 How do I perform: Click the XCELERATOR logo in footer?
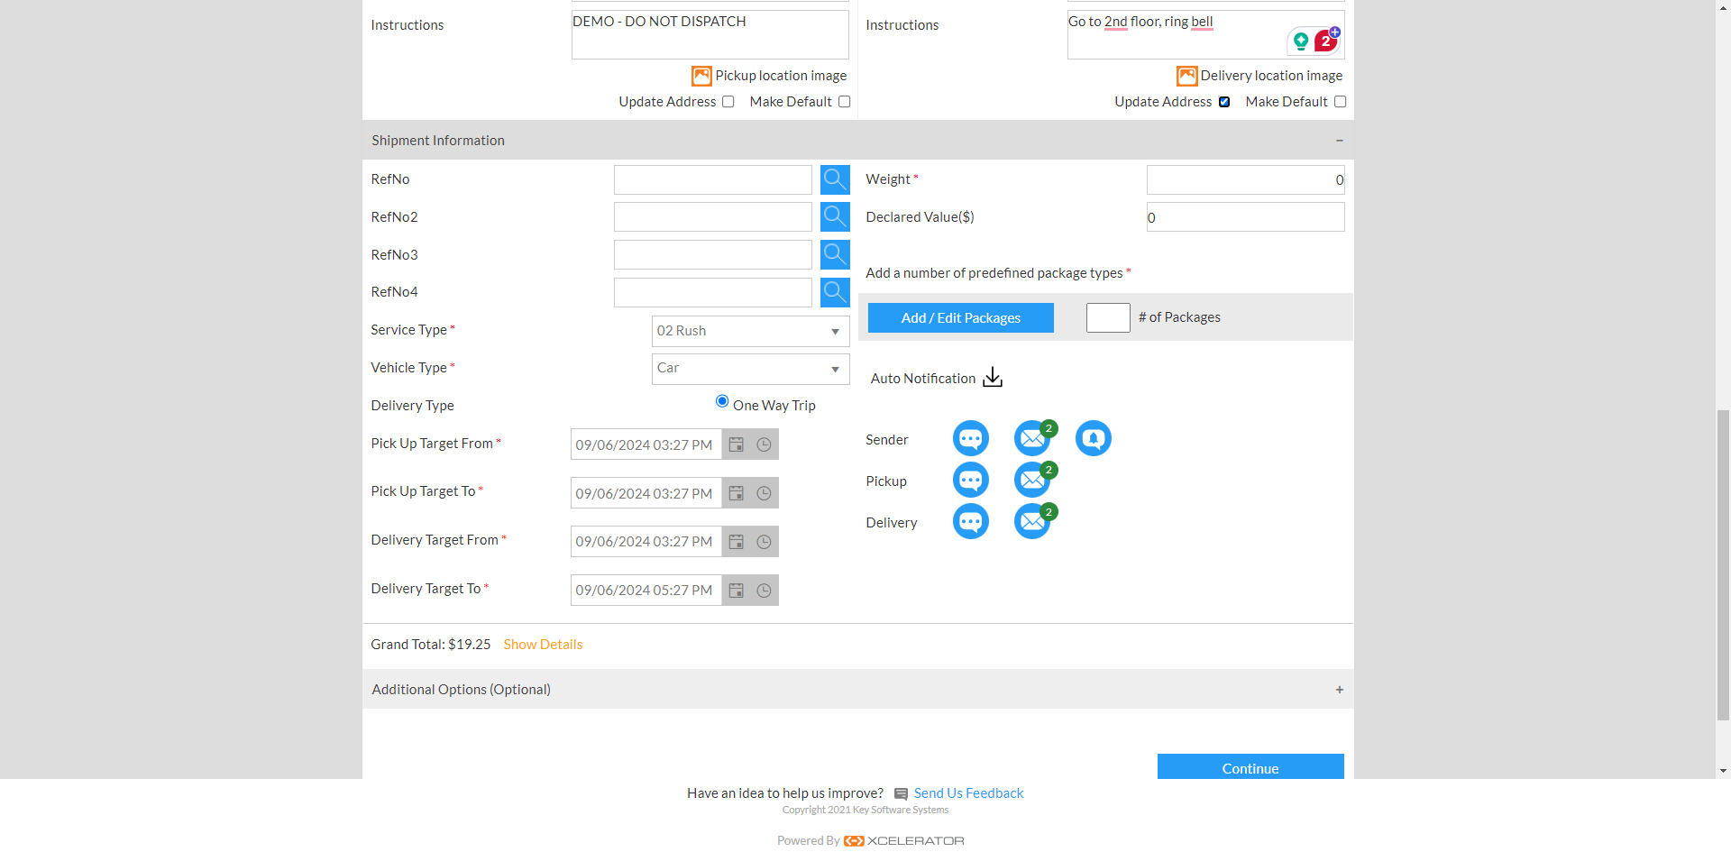coord(904,840)
